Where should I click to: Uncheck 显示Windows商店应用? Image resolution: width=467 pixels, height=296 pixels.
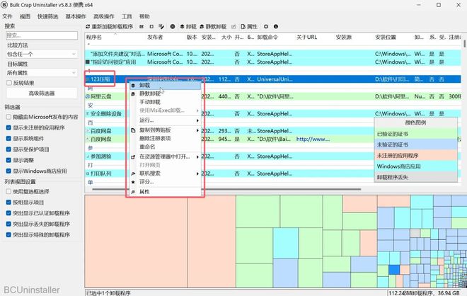8,171
